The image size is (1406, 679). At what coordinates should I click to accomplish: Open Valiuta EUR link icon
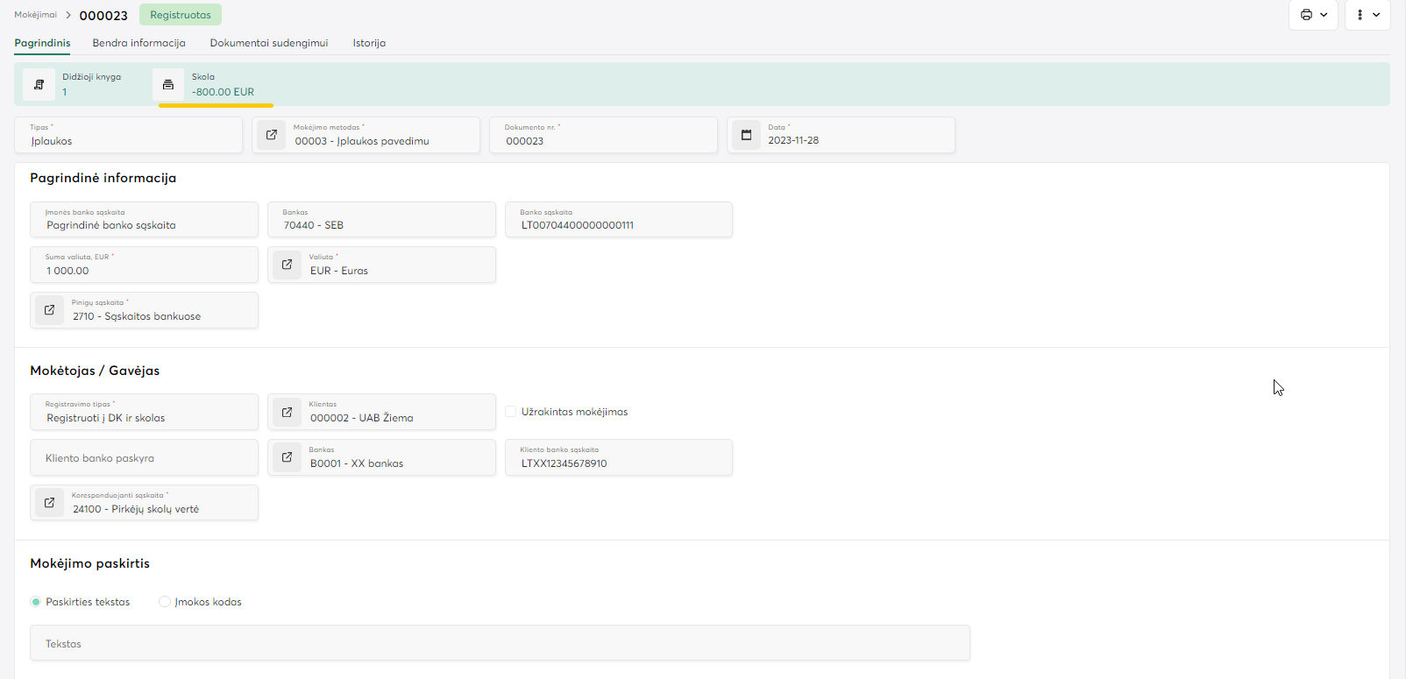click(287, 265)
